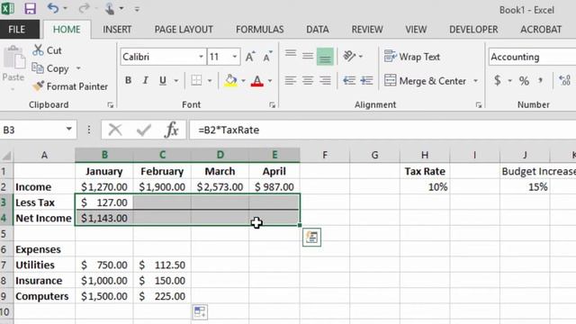Image resolution: width=576 pixels, height=324 pixels.
Task: Click the Percent Style icon
Action: pyautogui.click(x=524, y=80)
